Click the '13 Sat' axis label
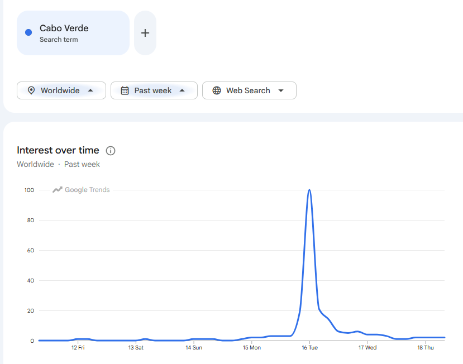The width and height of the screenshot is (463, 364). [x=136, y=347]
